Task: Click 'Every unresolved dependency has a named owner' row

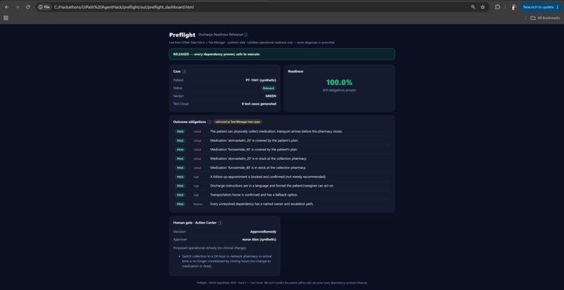Action: coord(282,204)
